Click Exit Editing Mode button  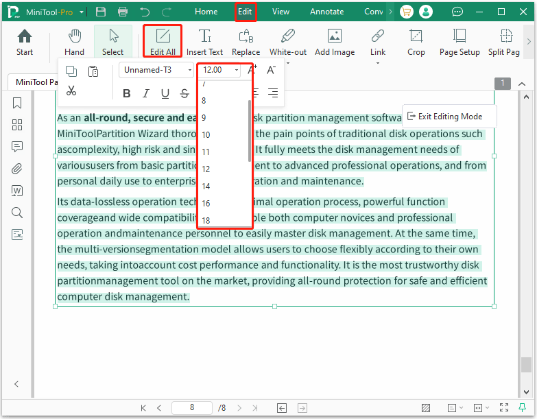(x=449, y=117)
